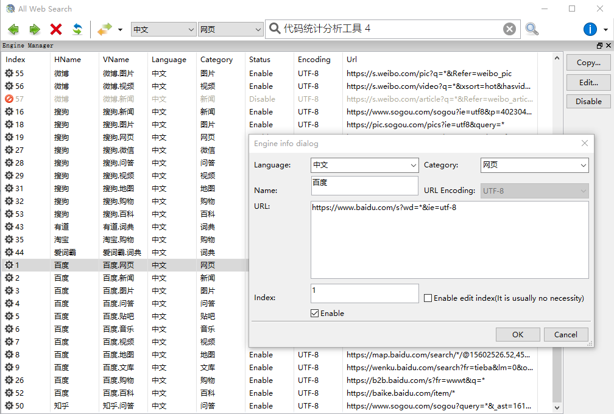Click the Disable button in side panel
Screen dimensions: 614x414
pyautogui.click(x=588, y=101)
